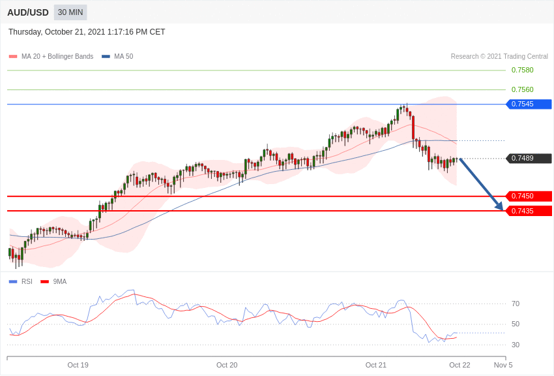This screenshot has height=376, width=554.
Task: Toggle the MA 20 + Bollinger Bands legend label
Action: (57, 57)
